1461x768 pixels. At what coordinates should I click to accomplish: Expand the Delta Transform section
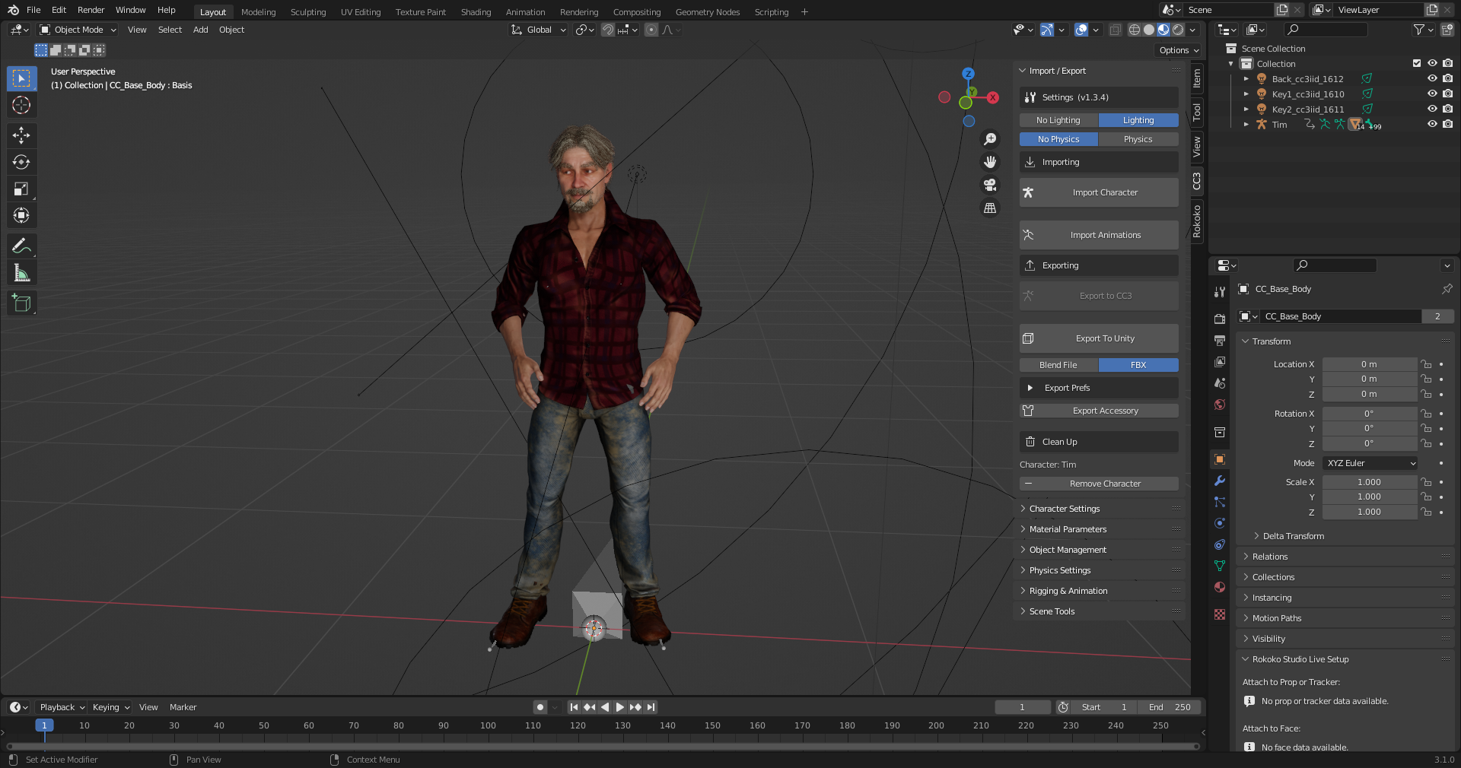pyautogui.click(x=1294, y=536)
